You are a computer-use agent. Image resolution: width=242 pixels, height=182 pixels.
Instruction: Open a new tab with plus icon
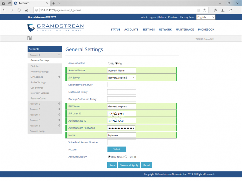point(54,3)
